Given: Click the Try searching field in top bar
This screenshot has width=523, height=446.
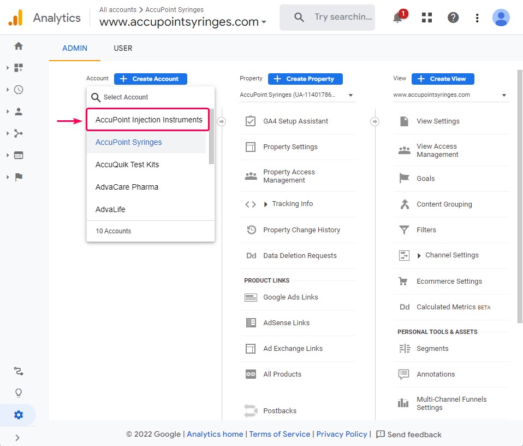Looking at the screenshot, I should [x=327, y=17].
